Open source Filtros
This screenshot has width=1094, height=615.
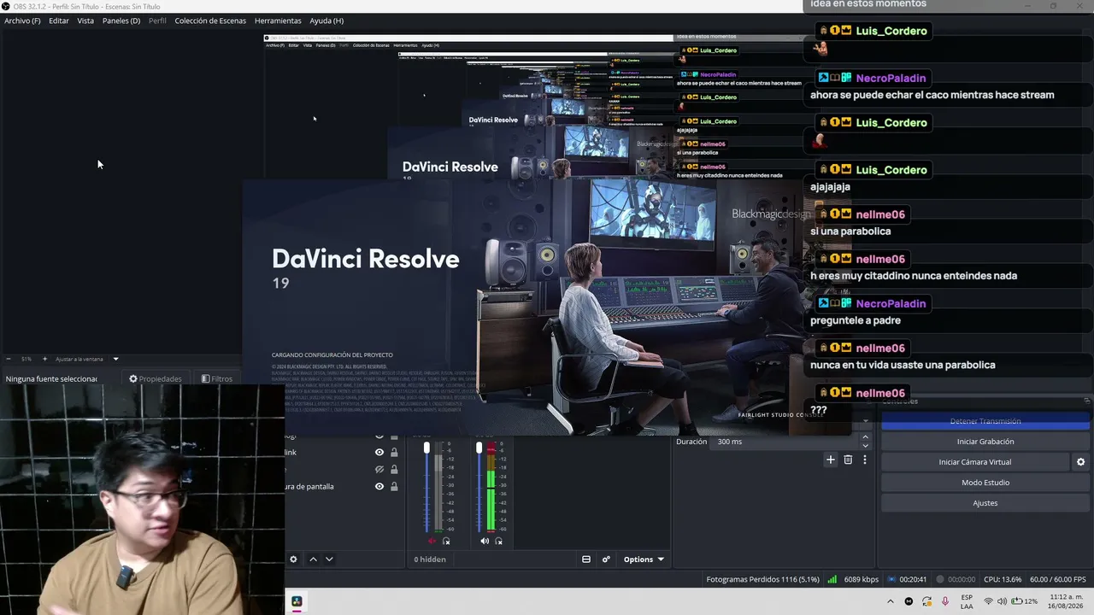tap(217, 378)
